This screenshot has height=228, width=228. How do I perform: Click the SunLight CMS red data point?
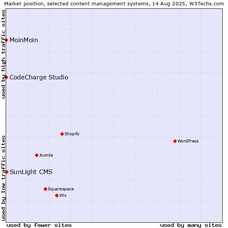coord(6,172)
